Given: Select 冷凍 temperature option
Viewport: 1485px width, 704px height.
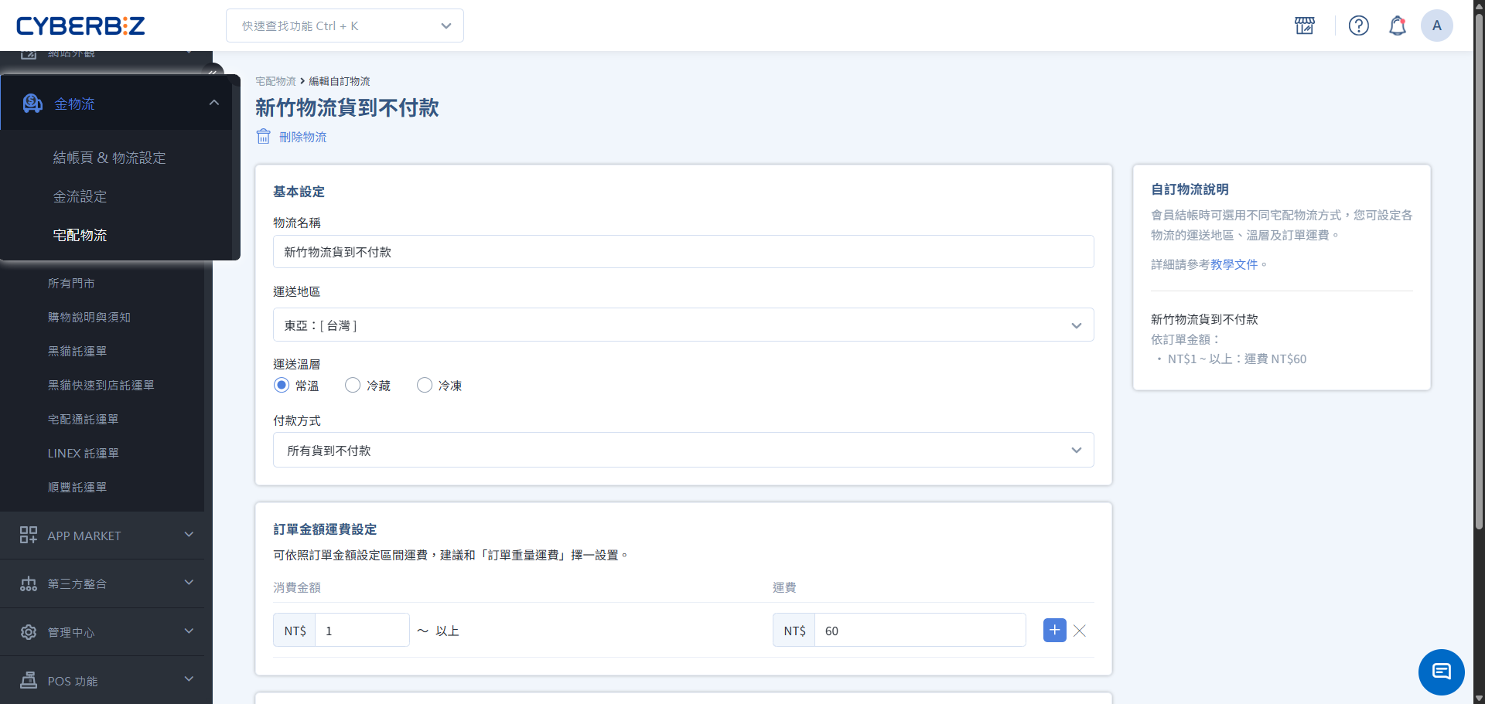Looking at the screenshot, I should (425, 386).
